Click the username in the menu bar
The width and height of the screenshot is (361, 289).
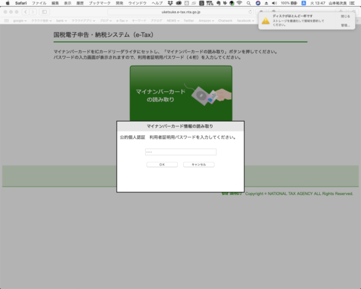(x=337, y=3)
